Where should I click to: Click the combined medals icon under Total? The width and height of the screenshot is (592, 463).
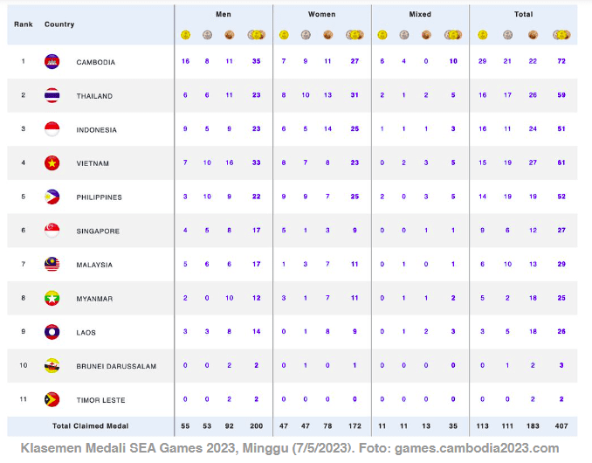coord(561,35)
